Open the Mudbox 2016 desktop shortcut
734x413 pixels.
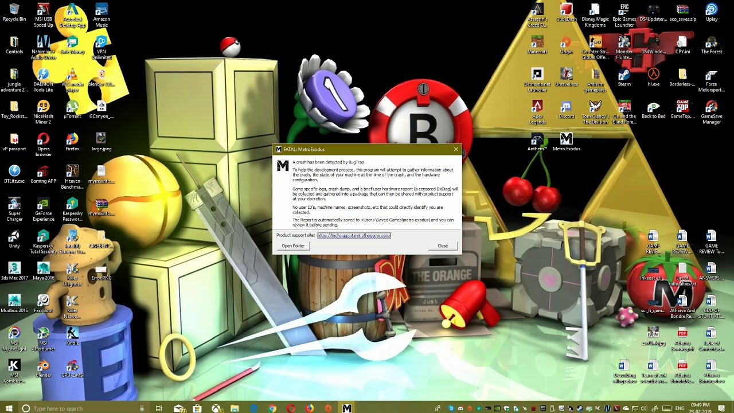[14, 303]
